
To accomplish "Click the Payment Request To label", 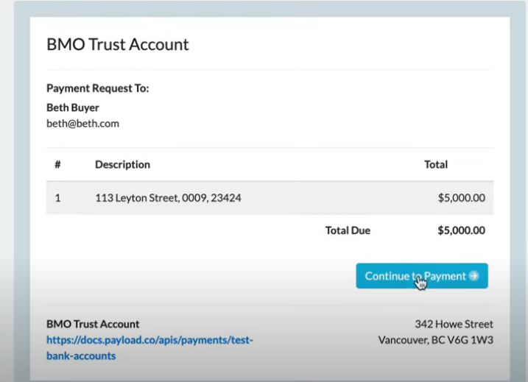I will tap(98, 88).
